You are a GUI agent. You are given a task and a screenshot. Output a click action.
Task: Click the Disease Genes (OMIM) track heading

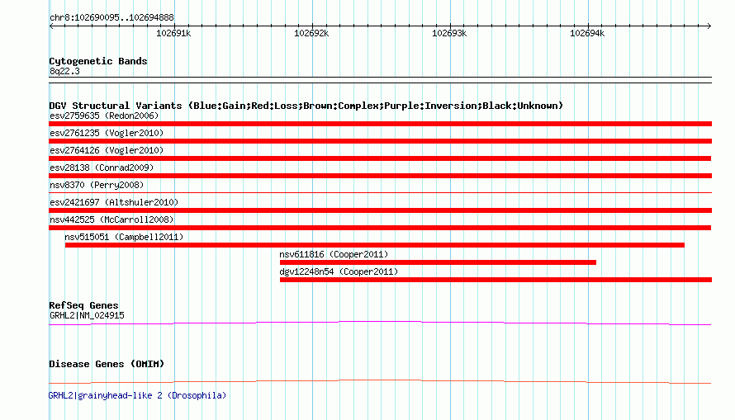pos(107,364)
